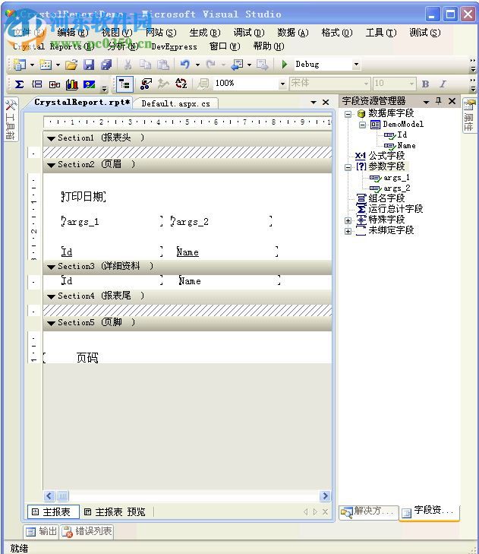479x554 pixels.
Task: Select the CrystalReport.rpt tab
Action: pyautogui.click(x=82, y=103)
